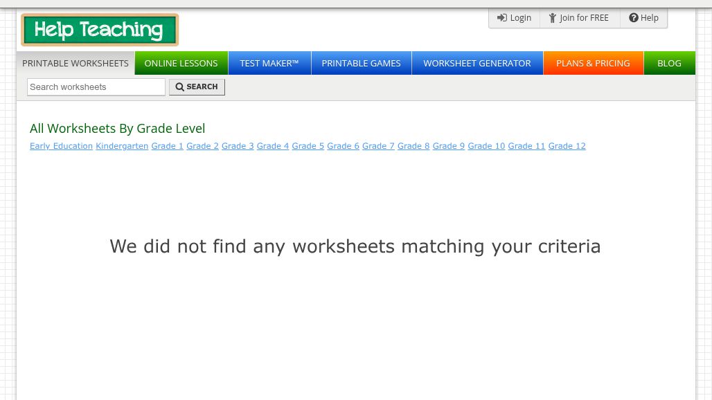Open the Test Maker tab
The width and height of the screenshot is (712, 400).
point(269,63)
